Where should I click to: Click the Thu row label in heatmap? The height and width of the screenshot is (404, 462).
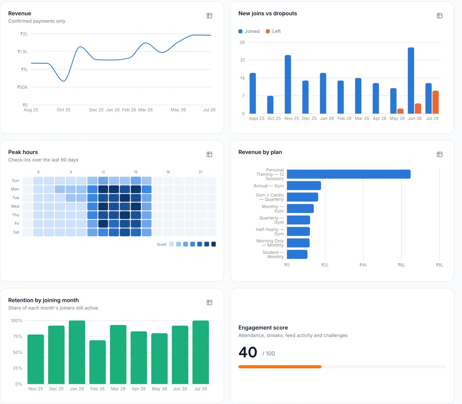(x=16, y=215)
